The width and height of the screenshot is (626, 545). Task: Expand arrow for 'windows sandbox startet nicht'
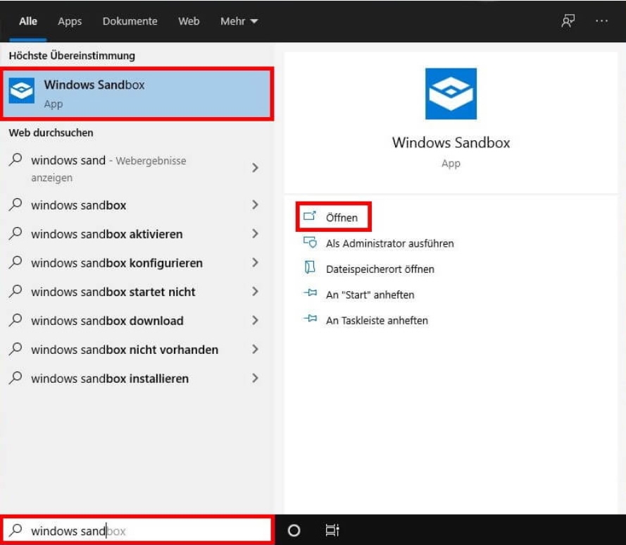coord(255,291)
